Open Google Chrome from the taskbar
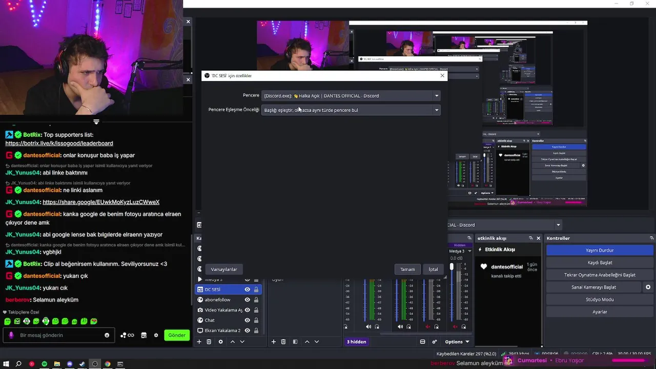The width and height of the screenshot is (656, 369). pos(108,364)
